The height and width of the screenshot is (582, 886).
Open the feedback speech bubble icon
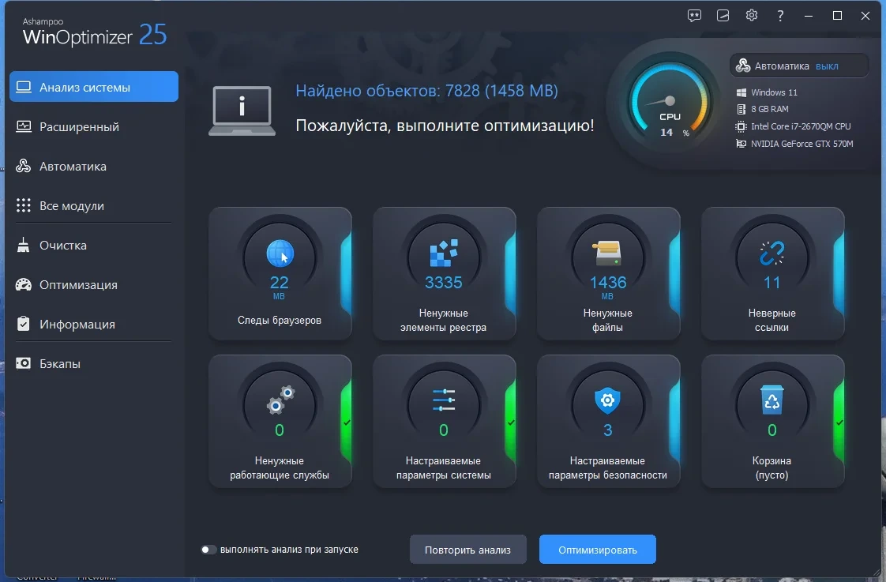click(694, 16)
